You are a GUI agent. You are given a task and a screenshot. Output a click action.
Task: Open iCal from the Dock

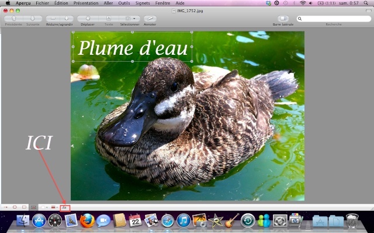click(x=135, y=220)
